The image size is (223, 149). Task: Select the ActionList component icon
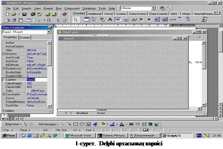(204, 19)
